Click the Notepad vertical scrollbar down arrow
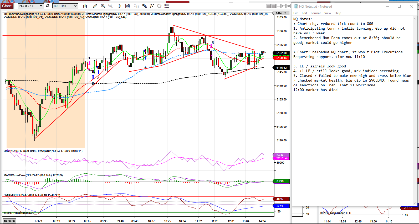The width and height of the screenshot is (419, 224). click(x=415, y=203)
